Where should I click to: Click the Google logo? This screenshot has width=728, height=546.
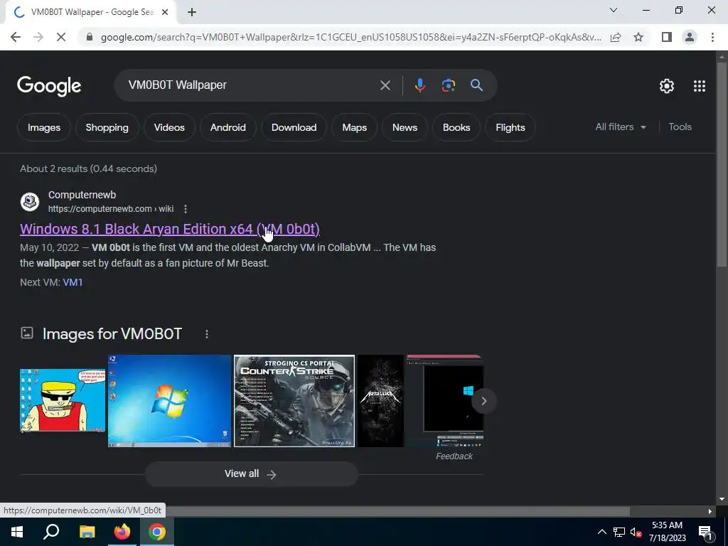[49, 86]
